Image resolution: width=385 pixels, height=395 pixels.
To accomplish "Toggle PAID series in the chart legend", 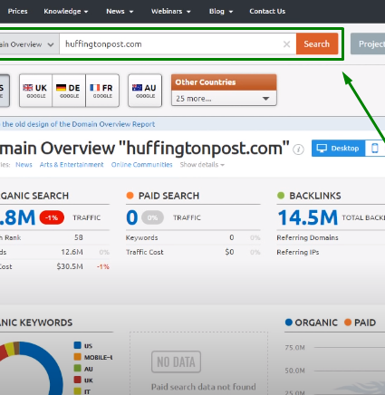I will (x=360, y=323).
